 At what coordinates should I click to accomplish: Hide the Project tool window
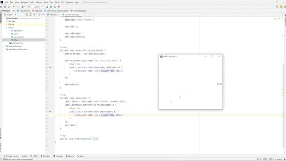(x=43, y=15)
